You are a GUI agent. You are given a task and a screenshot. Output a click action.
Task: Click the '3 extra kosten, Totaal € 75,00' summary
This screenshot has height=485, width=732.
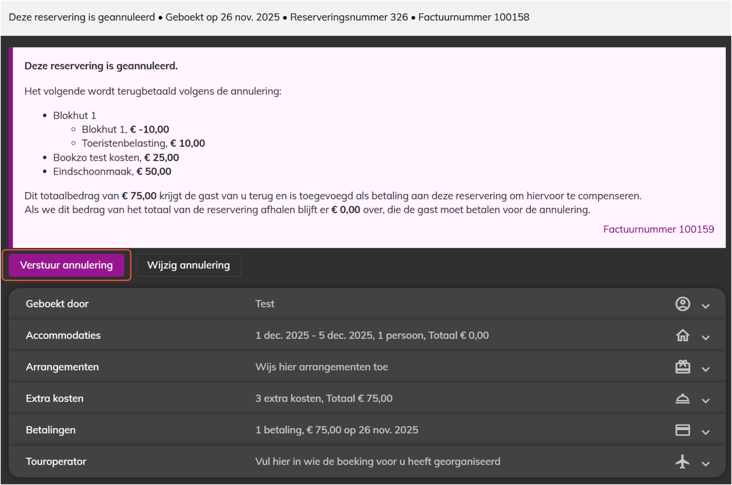tap(324, 398)
